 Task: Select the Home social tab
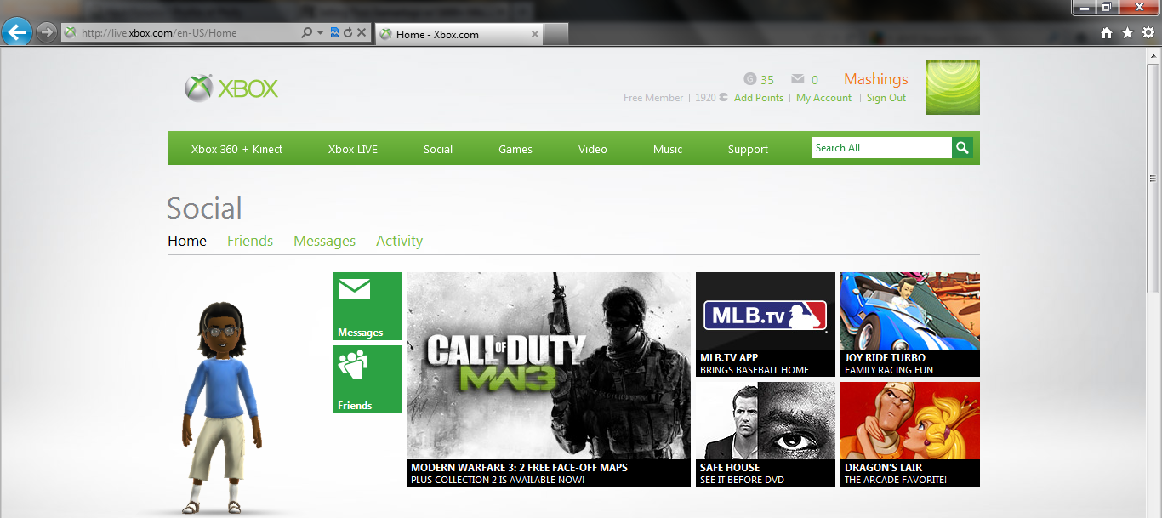tap(187, 241)
